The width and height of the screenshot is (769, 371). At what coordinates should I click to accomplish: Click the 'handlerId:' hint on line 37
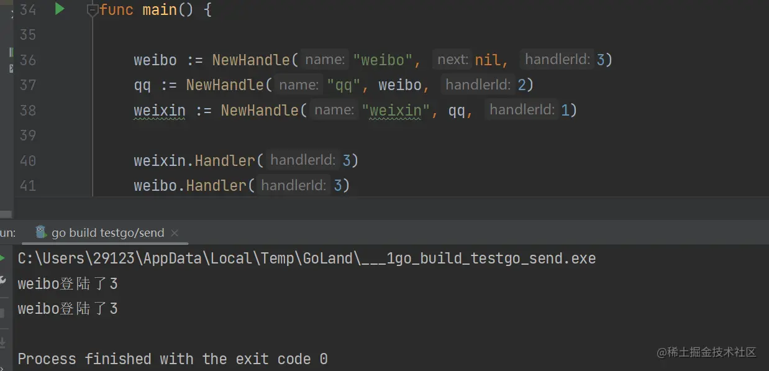point(478,85)
